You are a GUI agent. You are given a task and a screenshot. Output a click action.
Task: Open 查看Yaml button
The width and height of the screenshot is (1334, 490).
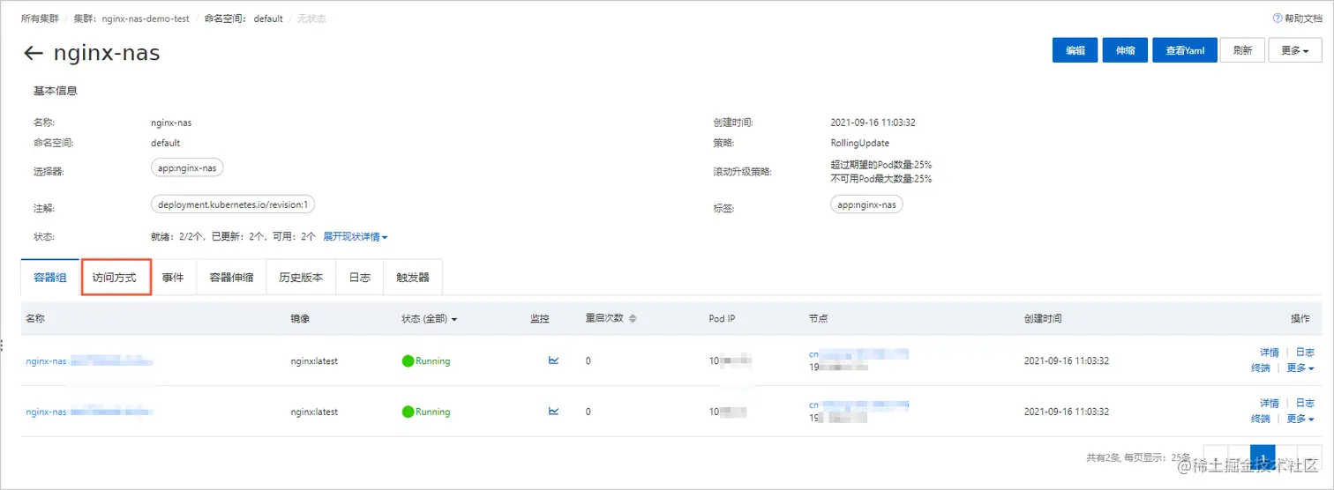tap(1185, 50)
